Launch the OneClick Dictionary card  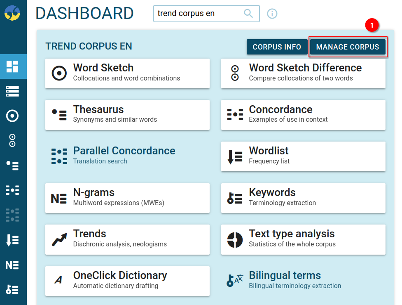127,281
